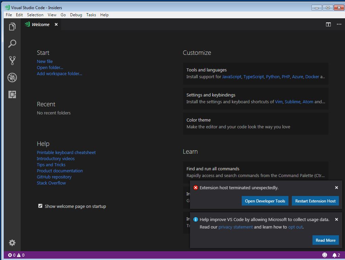Click the New file link
This screenshot has width=345, height=260.
pyautogui.click(x=45, y=61)
